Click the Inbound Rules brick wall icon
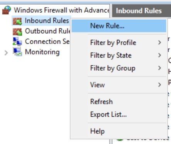This screenshot has height=144, width=171. [x=17, y=21]
